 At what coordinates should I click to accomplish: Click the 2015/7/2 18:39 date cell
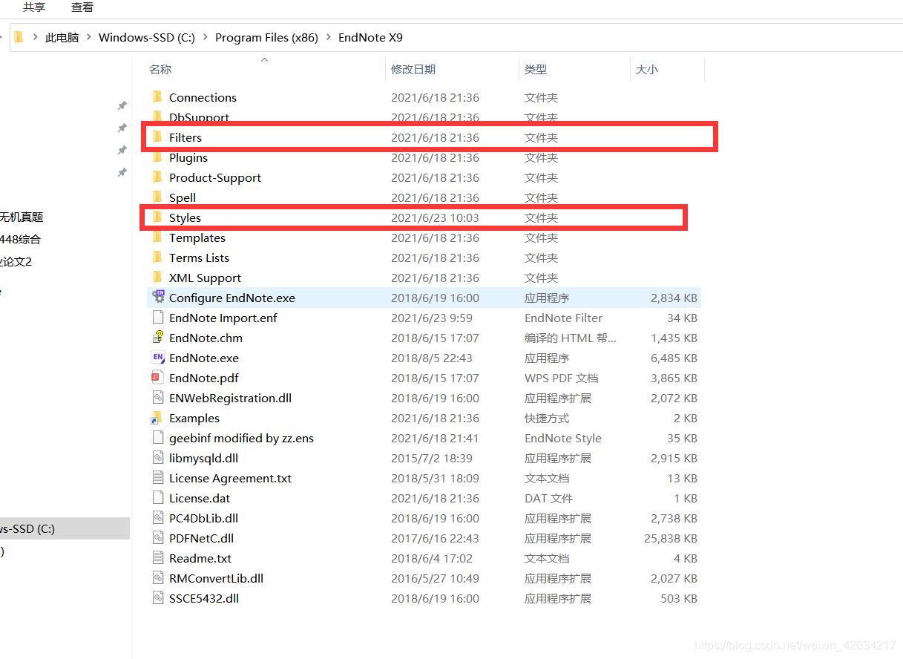432,458
